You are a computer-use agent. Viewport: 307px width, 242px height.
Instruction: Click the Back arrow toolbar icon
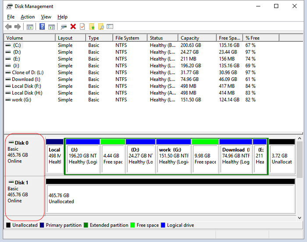coord(8,27)
